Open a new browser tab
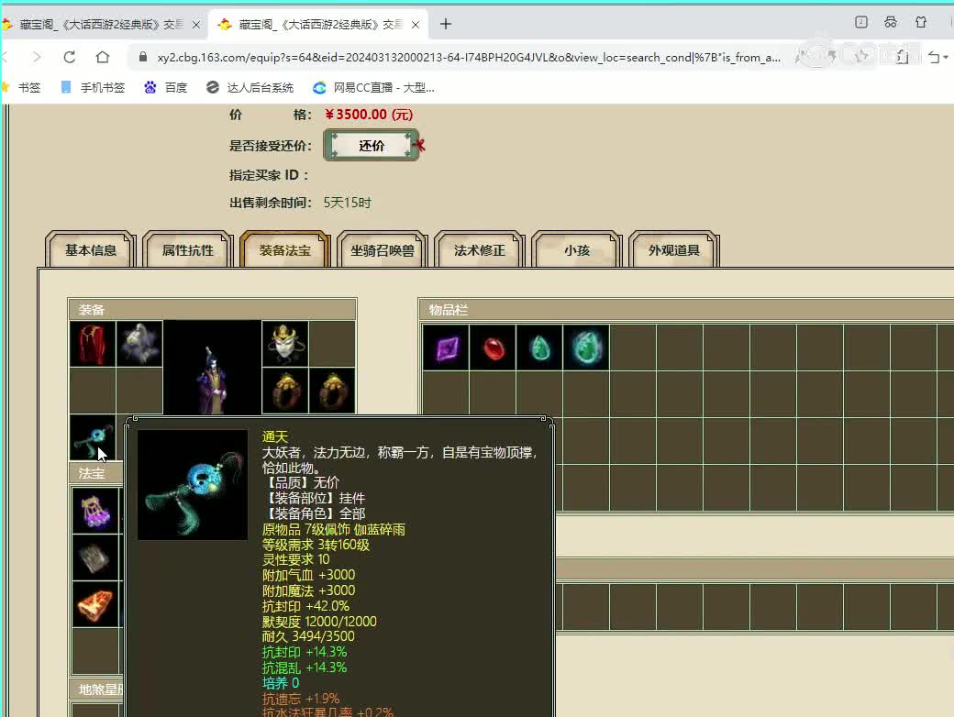 tap(446, 24)
